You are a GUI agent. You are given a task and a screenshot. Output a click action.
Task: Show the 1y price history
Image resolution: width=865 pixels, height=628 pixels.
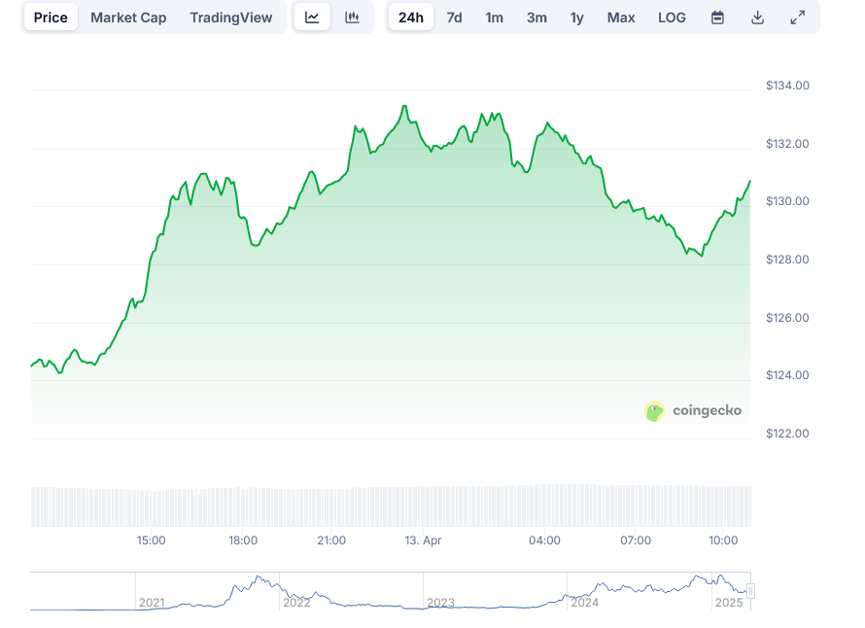tap(577, 17)
